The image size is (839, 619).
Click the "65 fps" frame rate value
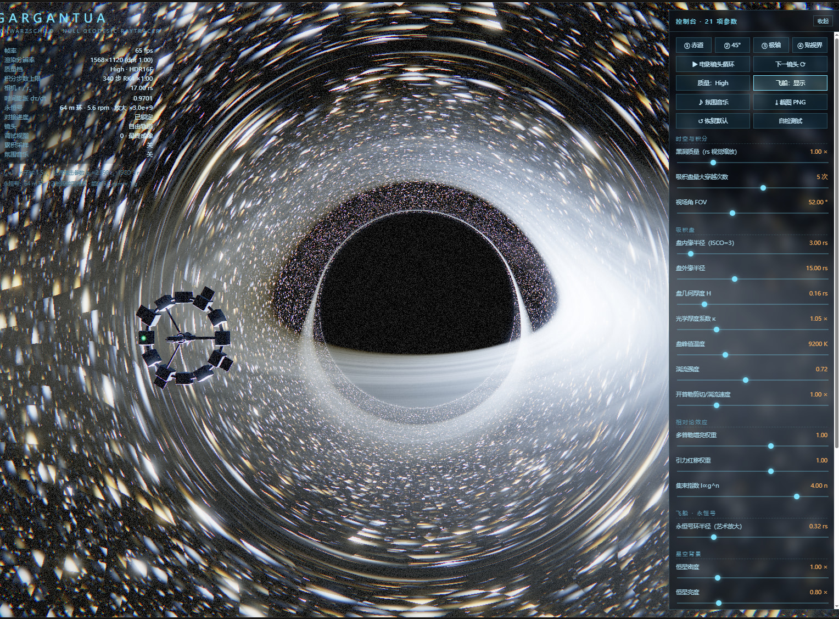[144, 51]
